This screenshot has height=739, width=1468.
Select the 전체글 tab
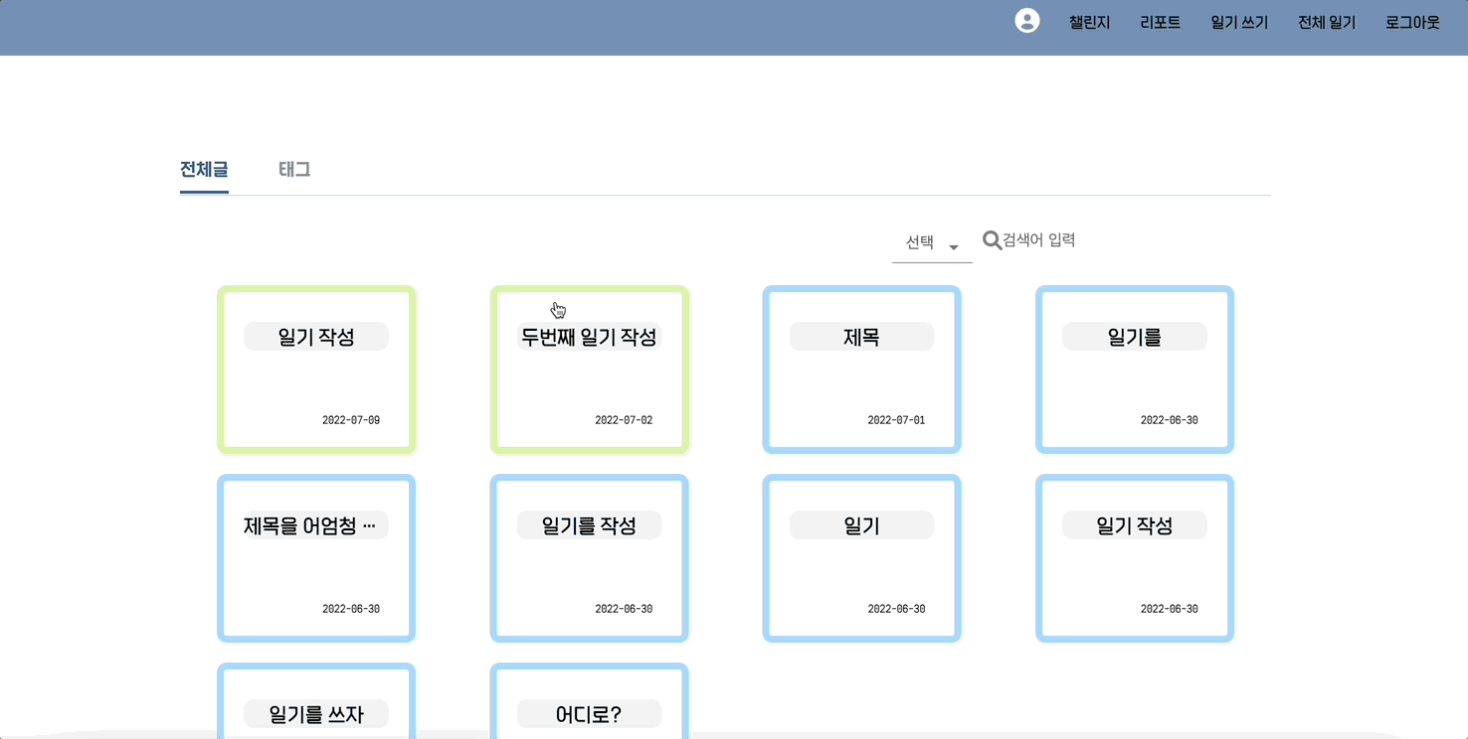point(203,169)
